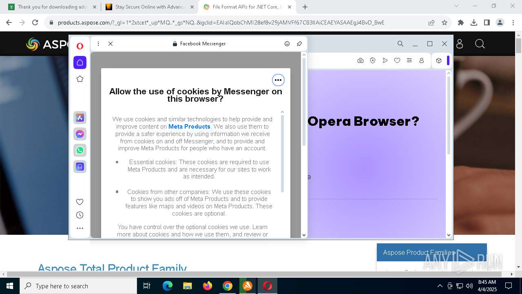The width and height of the screenshot is (522, 294).
Task: Click the Opera snapshot camera icon
Action: [361, 60]
